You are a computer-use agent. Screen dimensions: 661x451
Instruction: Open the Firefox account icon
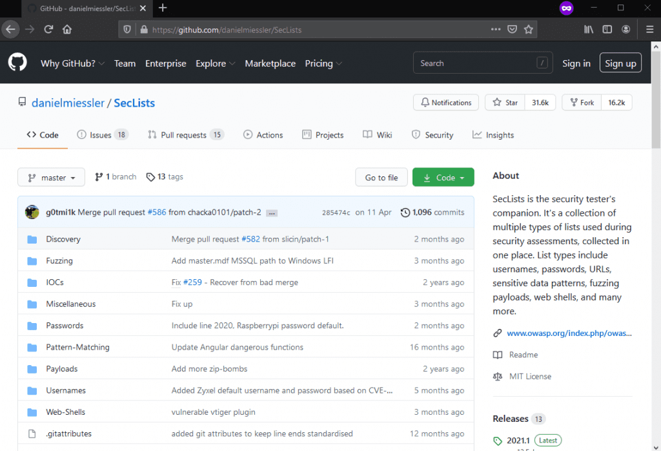point(626,29)
